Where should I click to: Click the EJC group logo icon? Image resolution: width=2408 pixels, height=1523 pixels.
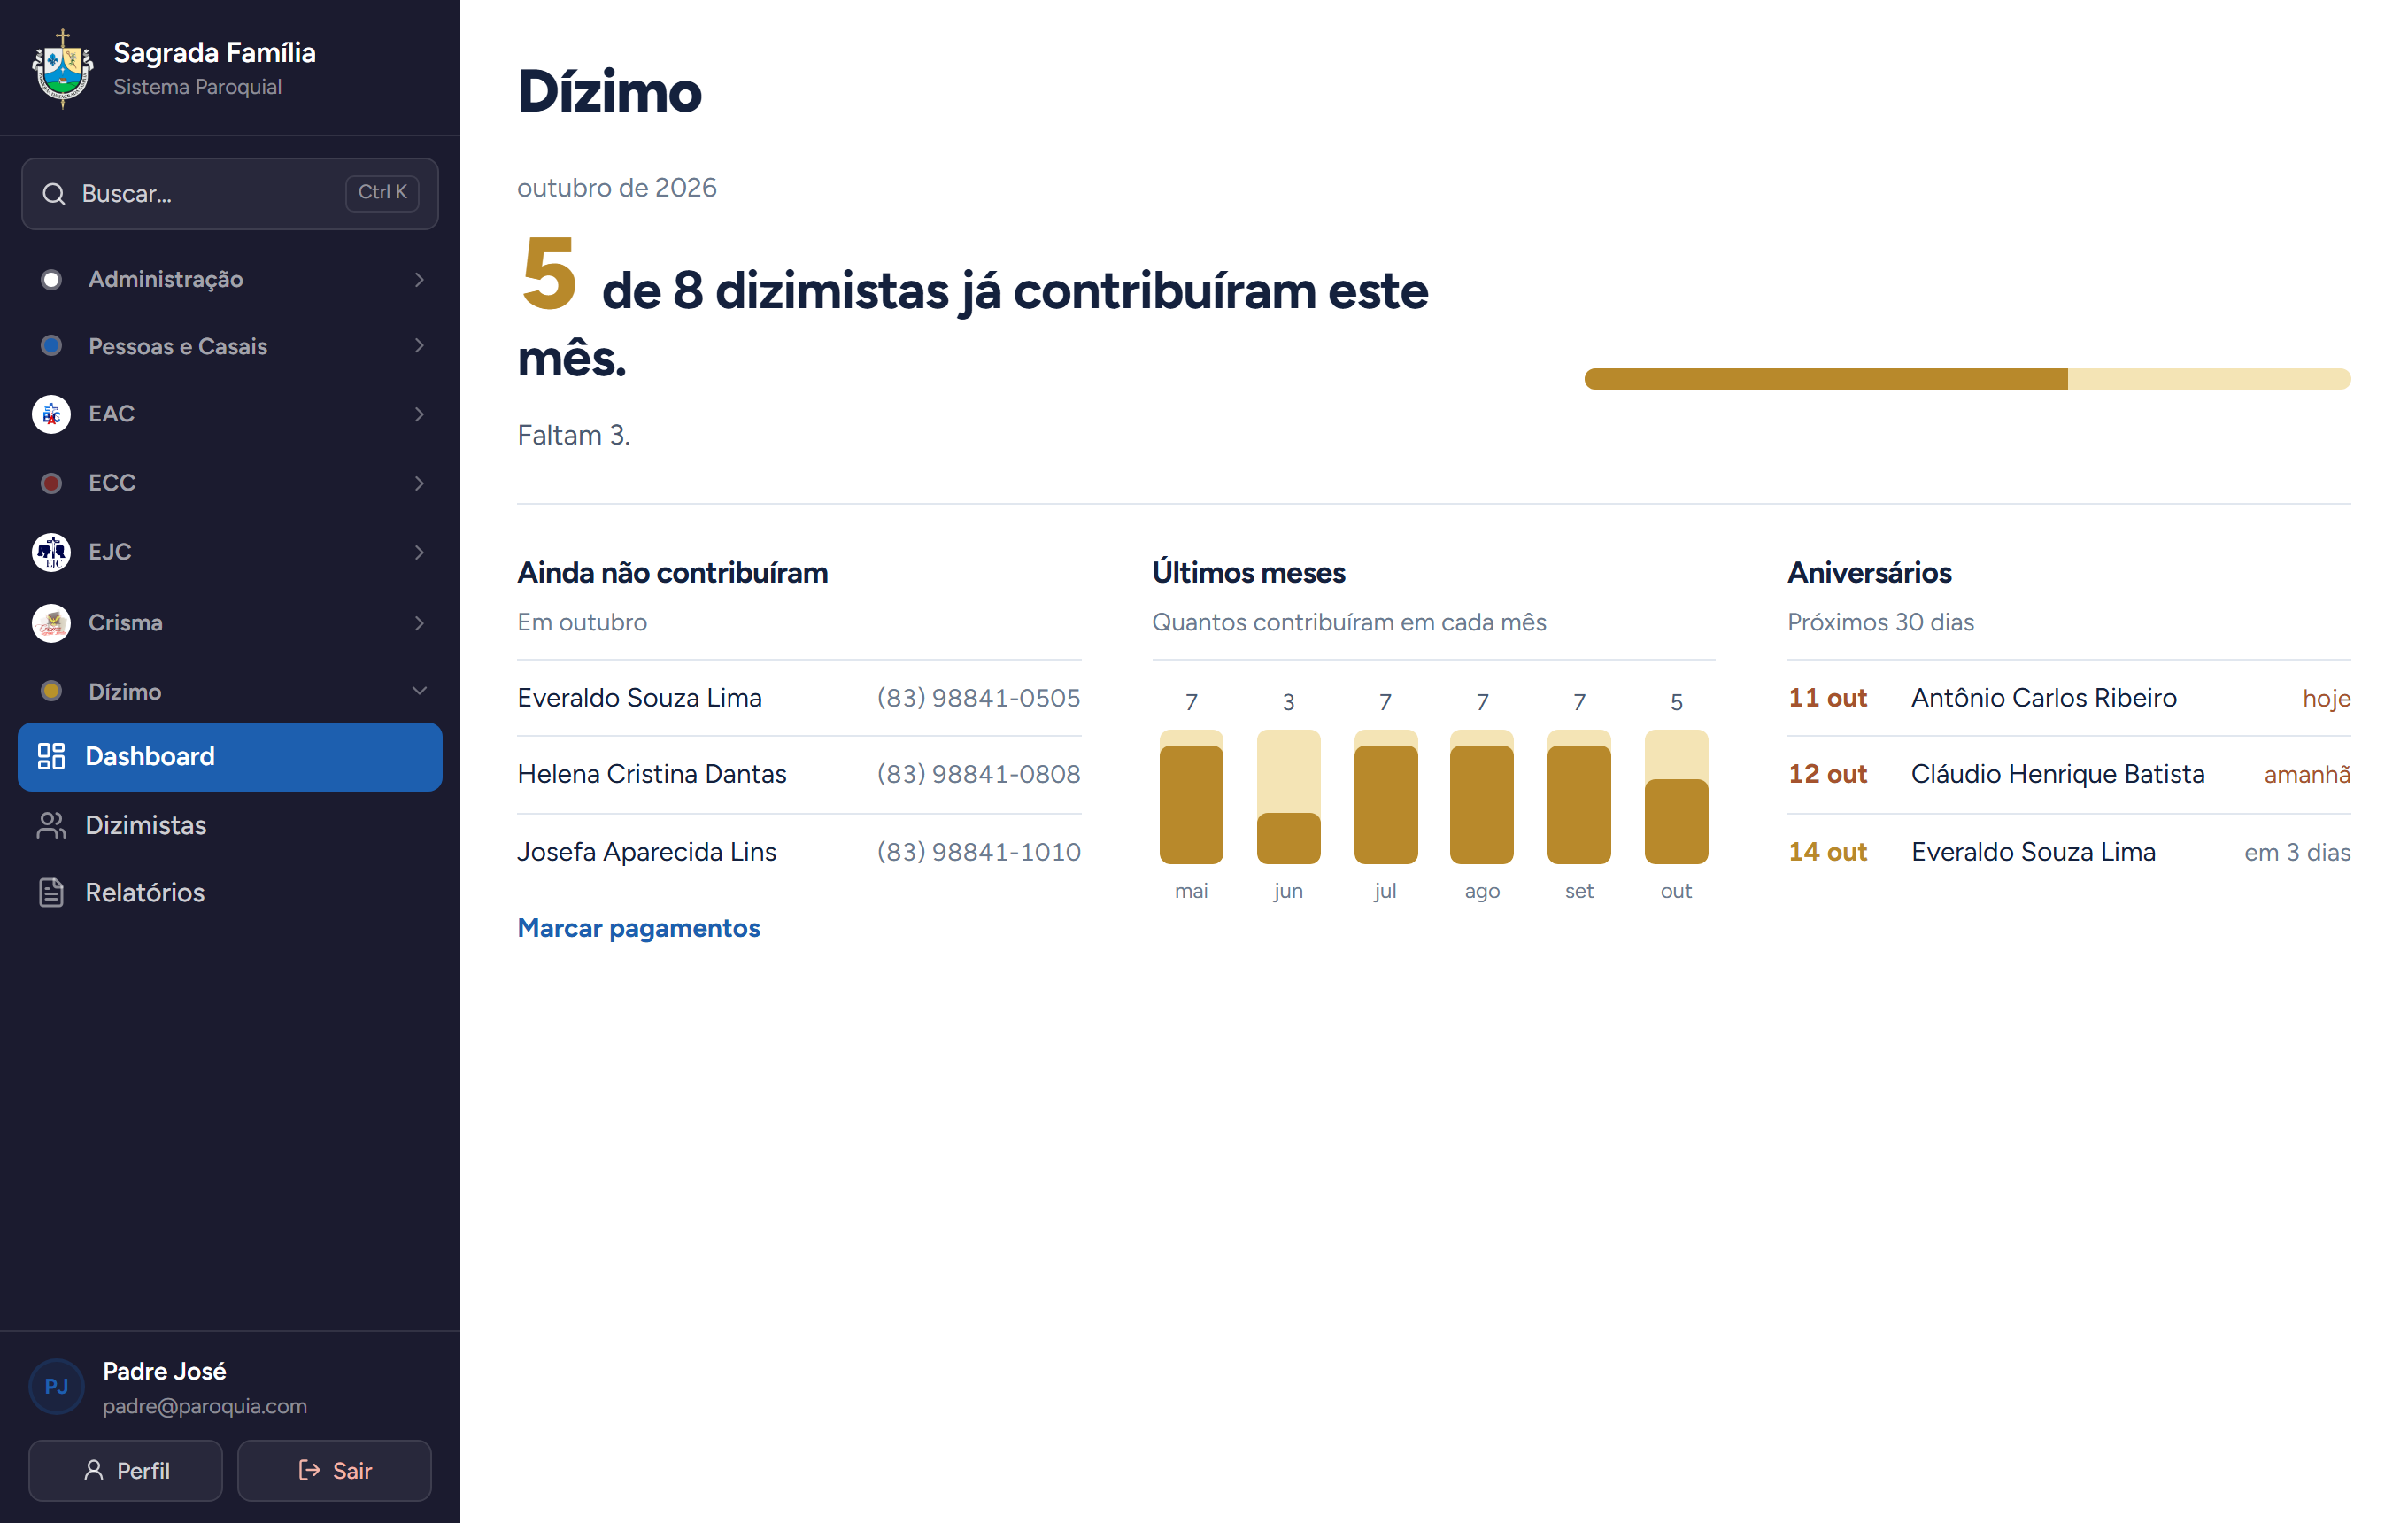51,552
